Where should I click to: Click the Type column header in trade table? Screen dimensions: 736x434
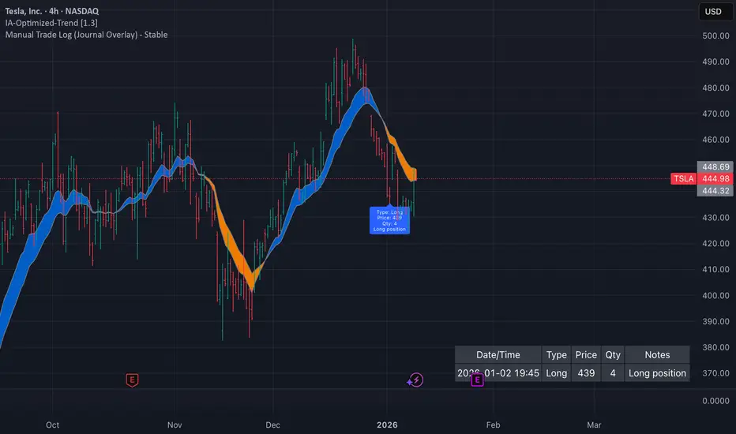click(556, 355)
